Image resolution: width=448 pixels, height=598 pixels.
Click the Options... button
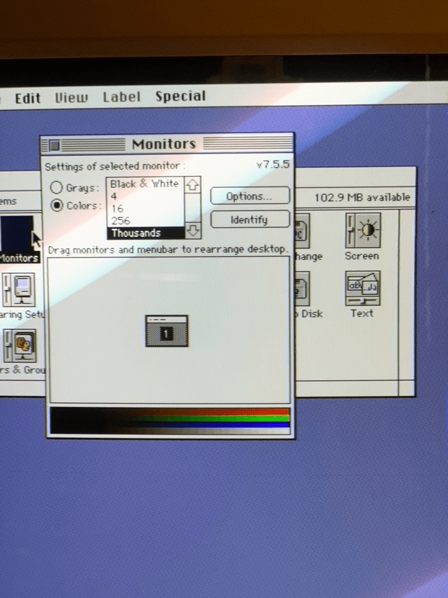[250, 196]
